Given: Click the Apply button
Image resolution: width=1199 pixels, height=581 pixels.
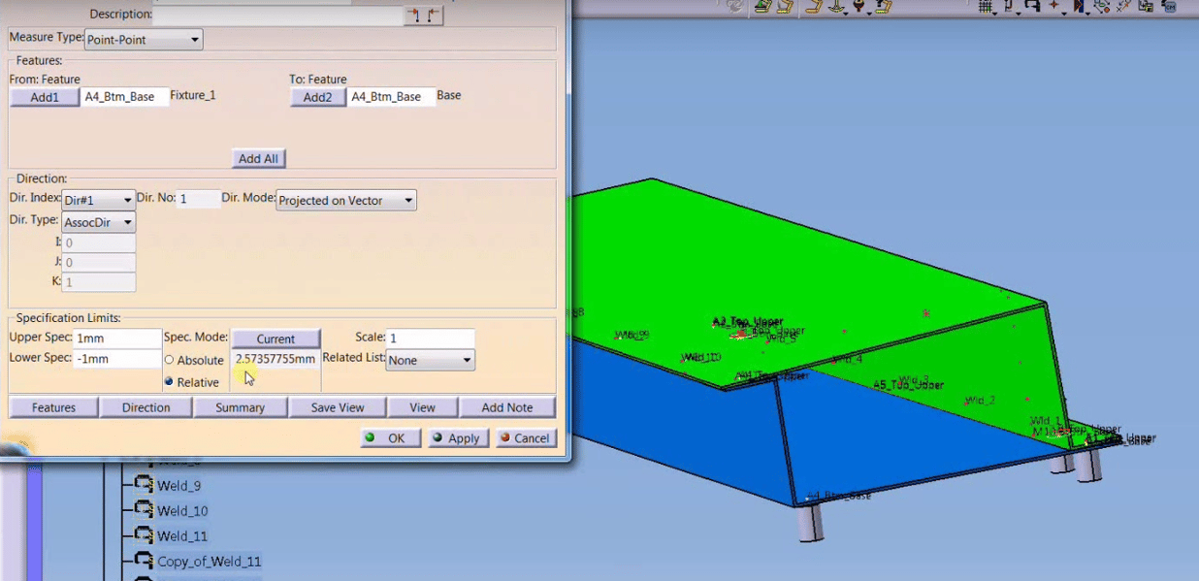Looking at the screenshot, I should tap(457, 437).
